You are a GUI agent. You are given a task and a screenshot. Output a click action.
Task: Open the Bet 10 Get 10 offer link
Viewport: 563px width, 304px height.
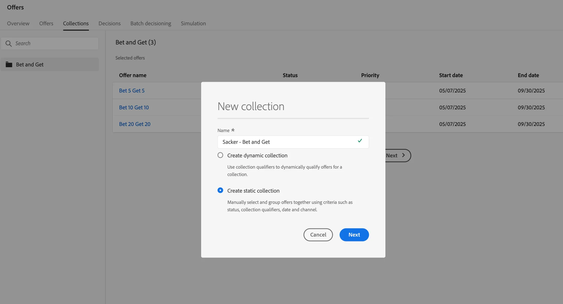tap(134, 108)
